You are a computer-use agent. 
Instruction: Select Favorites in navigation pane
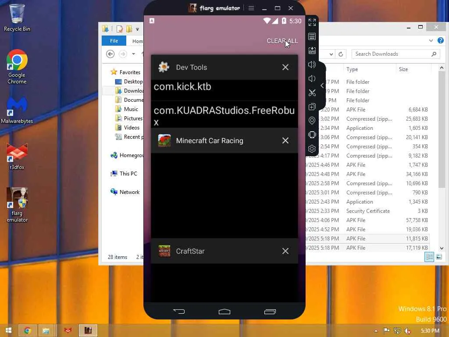pos(130,72)
